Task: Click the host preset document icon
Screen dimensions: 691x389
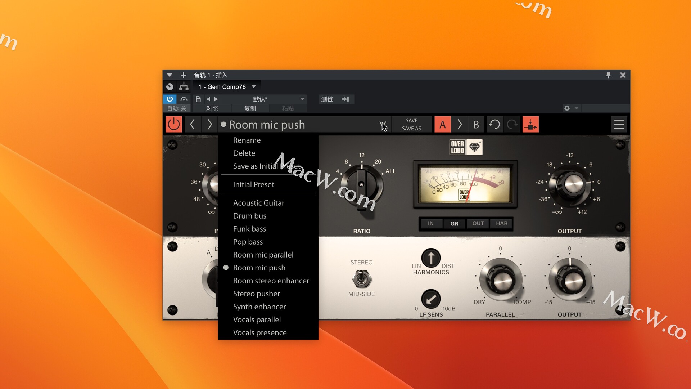Action: click(x=198, y=99)
